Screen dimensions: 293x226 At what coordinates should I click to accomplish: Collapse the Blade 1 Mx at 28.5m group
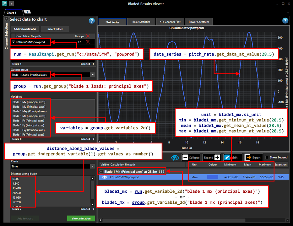point(101,172)
